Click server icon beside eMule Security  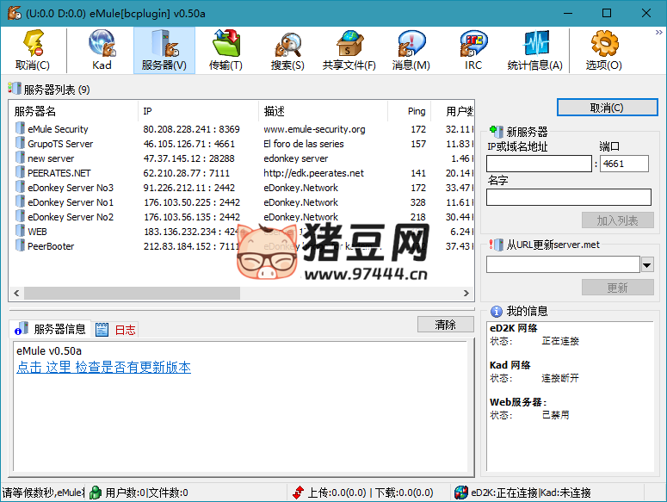[20, 128]
